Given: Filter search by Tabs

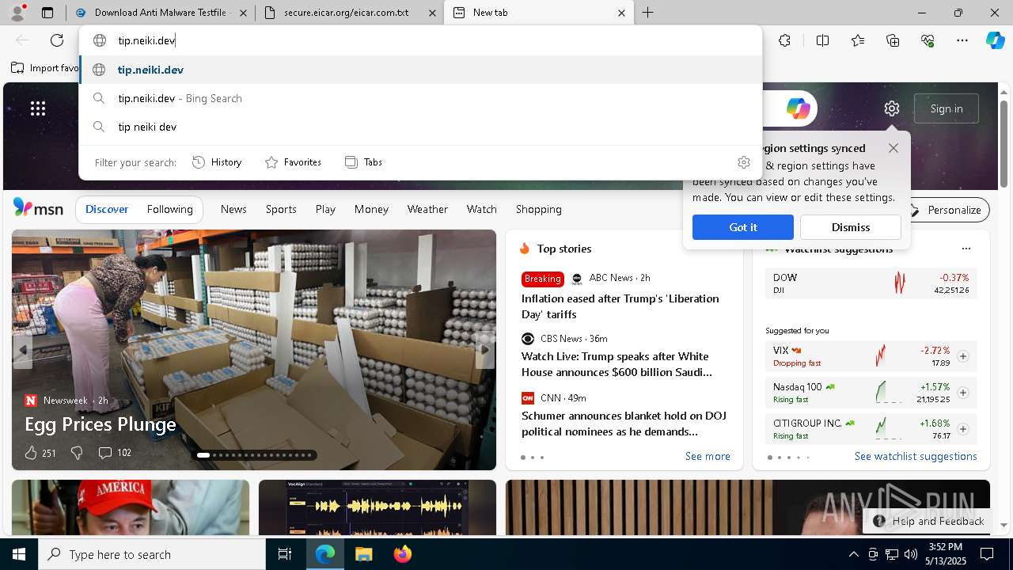Looking at the screenshot, I should pyautogui.click(x=364, y=162).
